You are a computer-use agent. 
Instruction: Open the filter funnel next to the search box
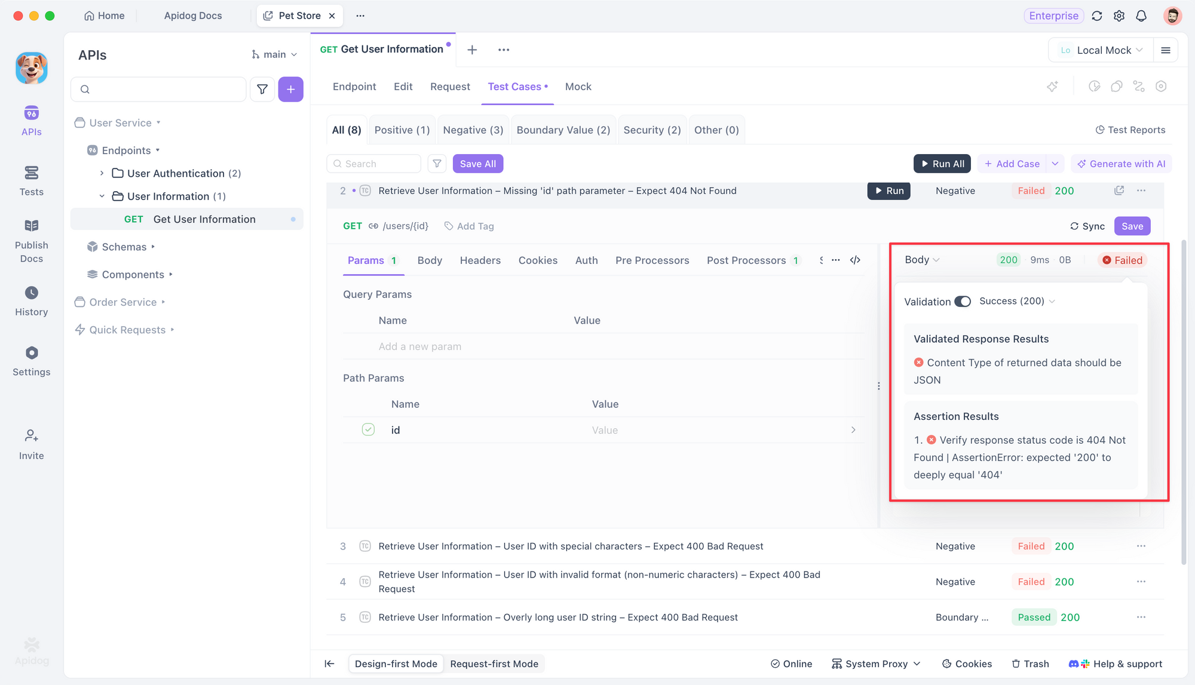tap(262, 89)
